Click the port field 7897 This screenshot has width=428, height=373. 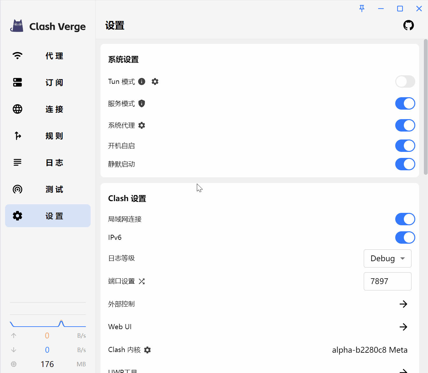(388, 281)
